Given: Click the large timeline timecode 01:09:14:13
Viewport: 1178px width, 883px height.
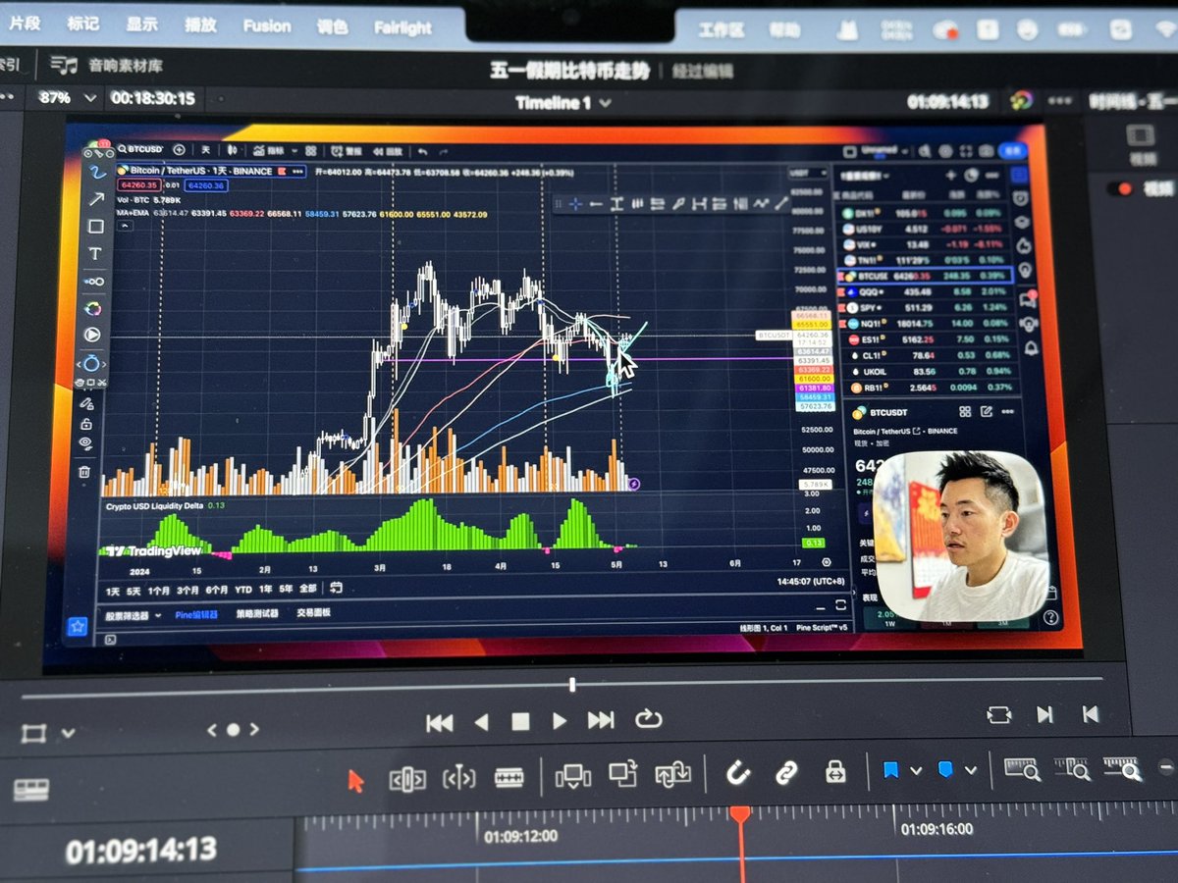Looking at the screenshot, I should (141, 850).
